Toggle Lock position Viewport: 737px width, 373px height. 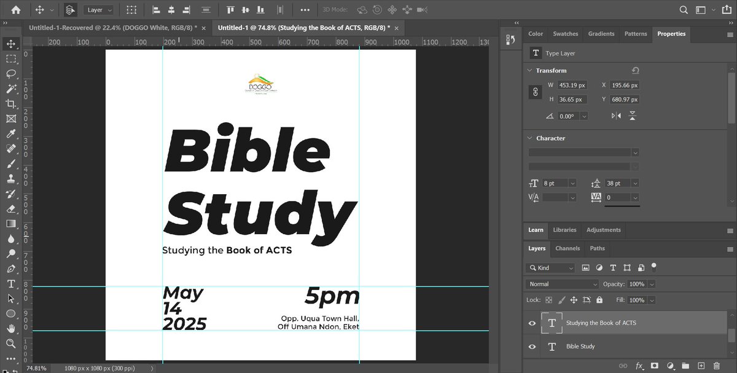574,300
